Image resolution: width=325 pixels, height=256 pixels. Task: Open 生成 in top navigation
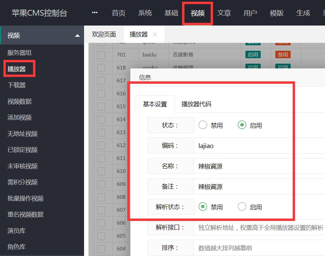tap(303, 13)
